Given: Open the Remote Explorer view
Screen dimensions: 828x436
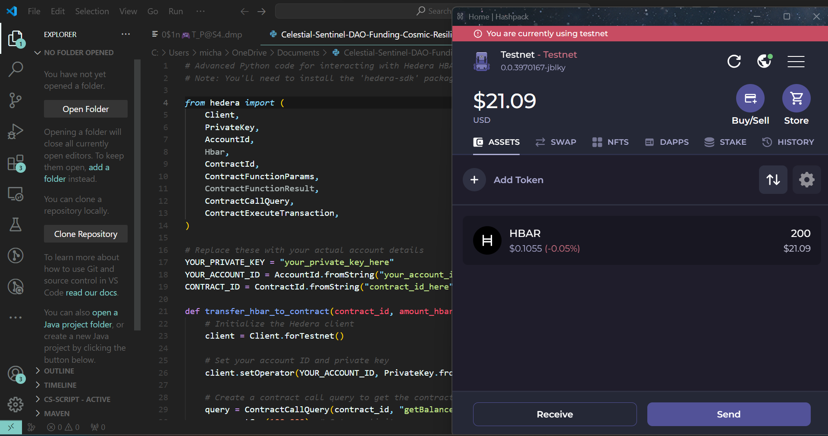Looking at the screenshot, I should [16, 194].
